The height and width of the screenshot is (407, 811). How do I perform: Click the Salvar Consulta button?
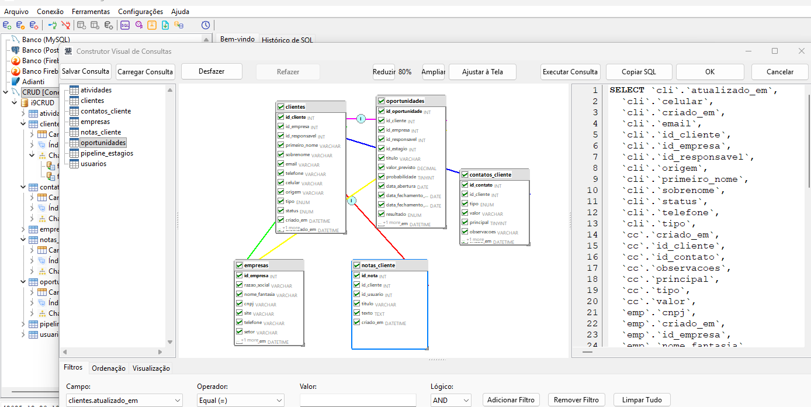tap(85, 71)
